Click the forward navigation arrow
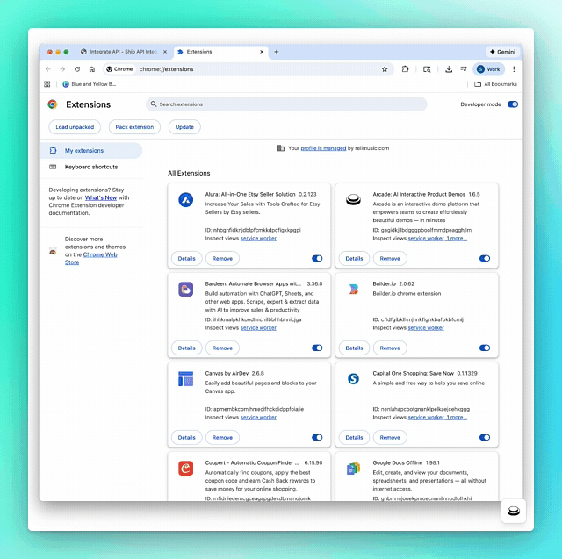Image resolution: width=562 pixels, height=559 pixels. pos(62,69)
